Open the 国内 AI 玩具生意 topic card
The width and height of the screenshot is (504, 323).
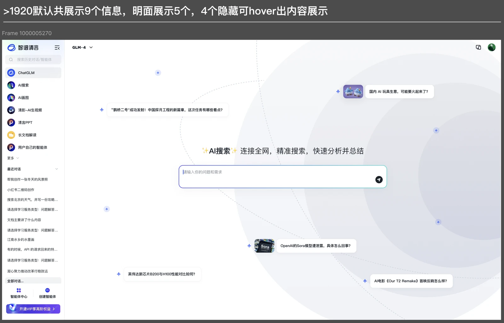[x=399, y=91]
